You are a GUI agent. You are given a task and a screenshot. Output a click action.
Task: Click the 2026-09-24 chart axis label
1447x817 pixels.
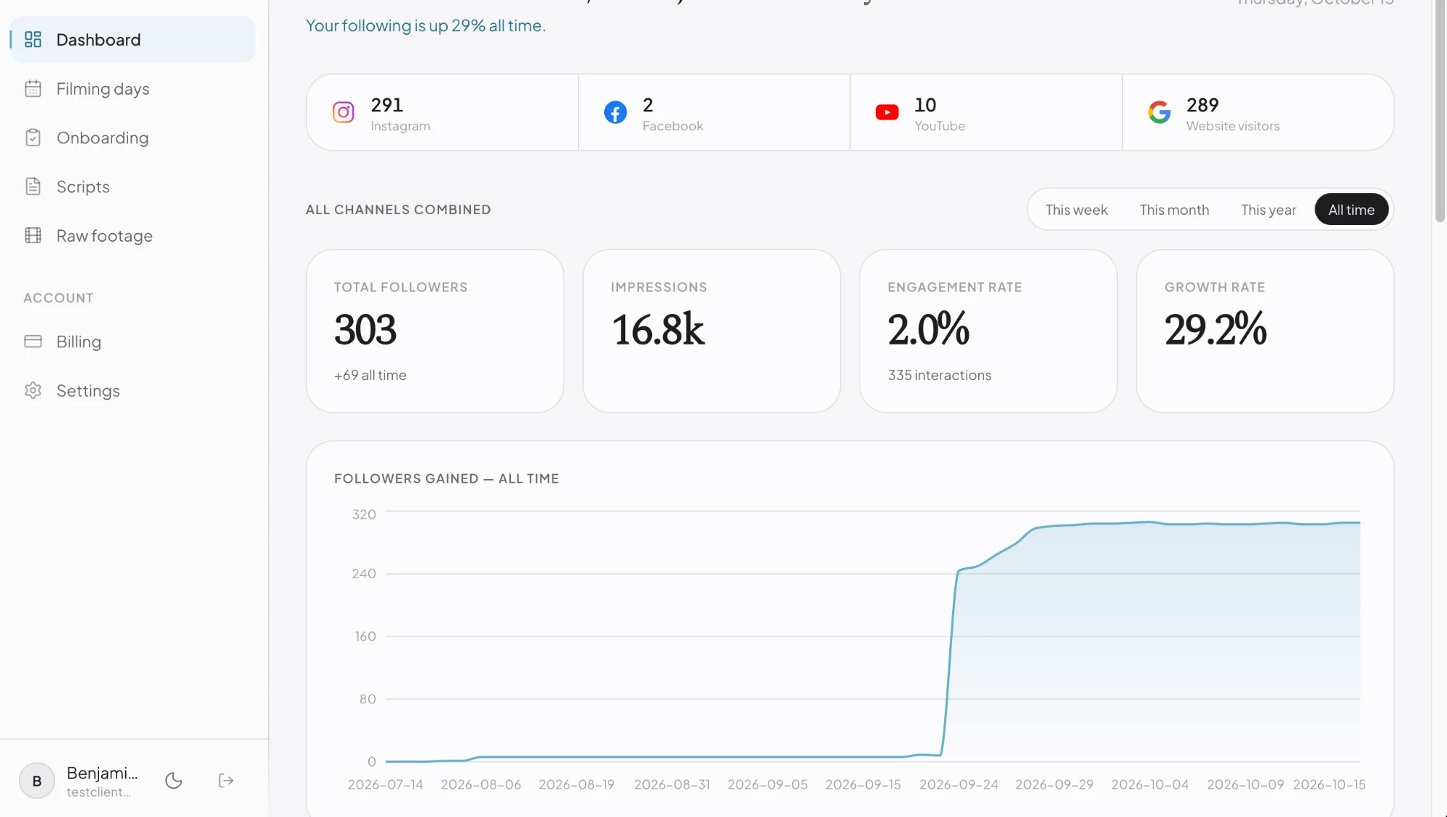click(x=958, y=784)
